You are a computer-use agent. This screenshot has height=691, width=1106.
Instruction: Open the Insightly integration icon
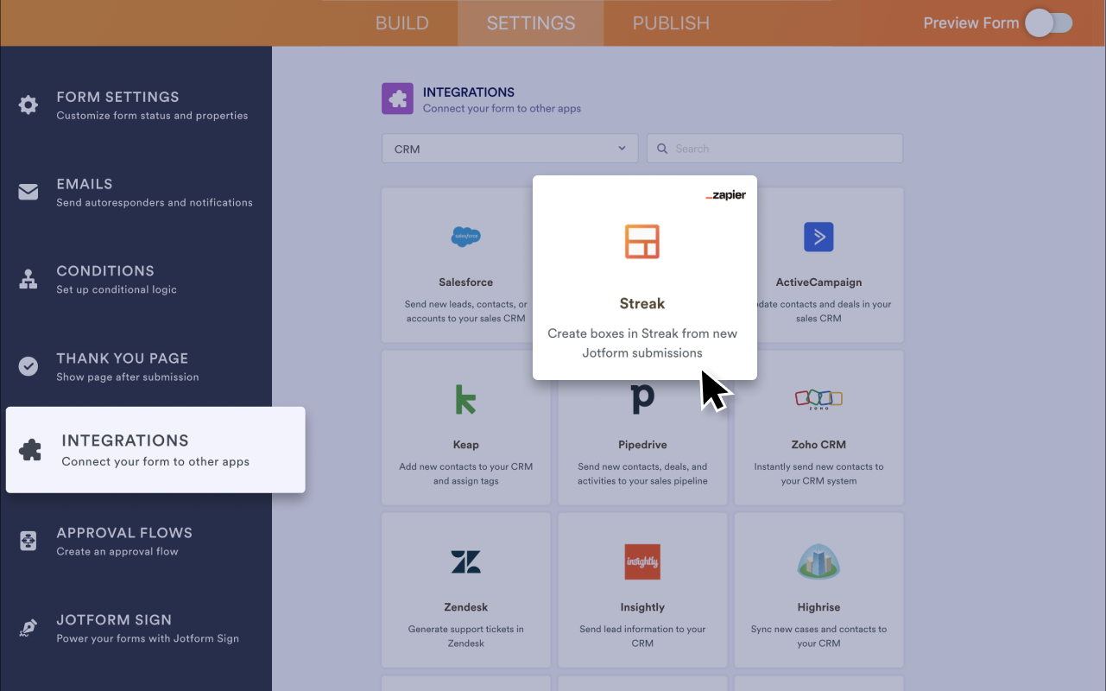[642, 561]
